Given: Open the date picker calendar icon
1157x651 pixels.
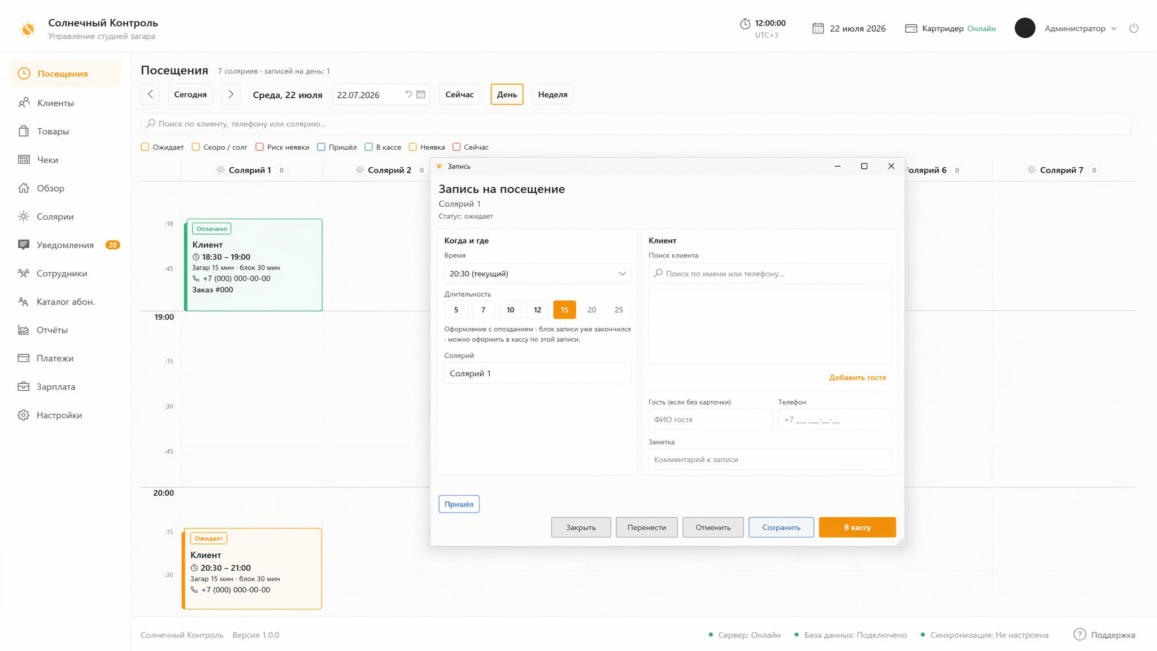Looking at the screenshot, I should coord(421,94).
